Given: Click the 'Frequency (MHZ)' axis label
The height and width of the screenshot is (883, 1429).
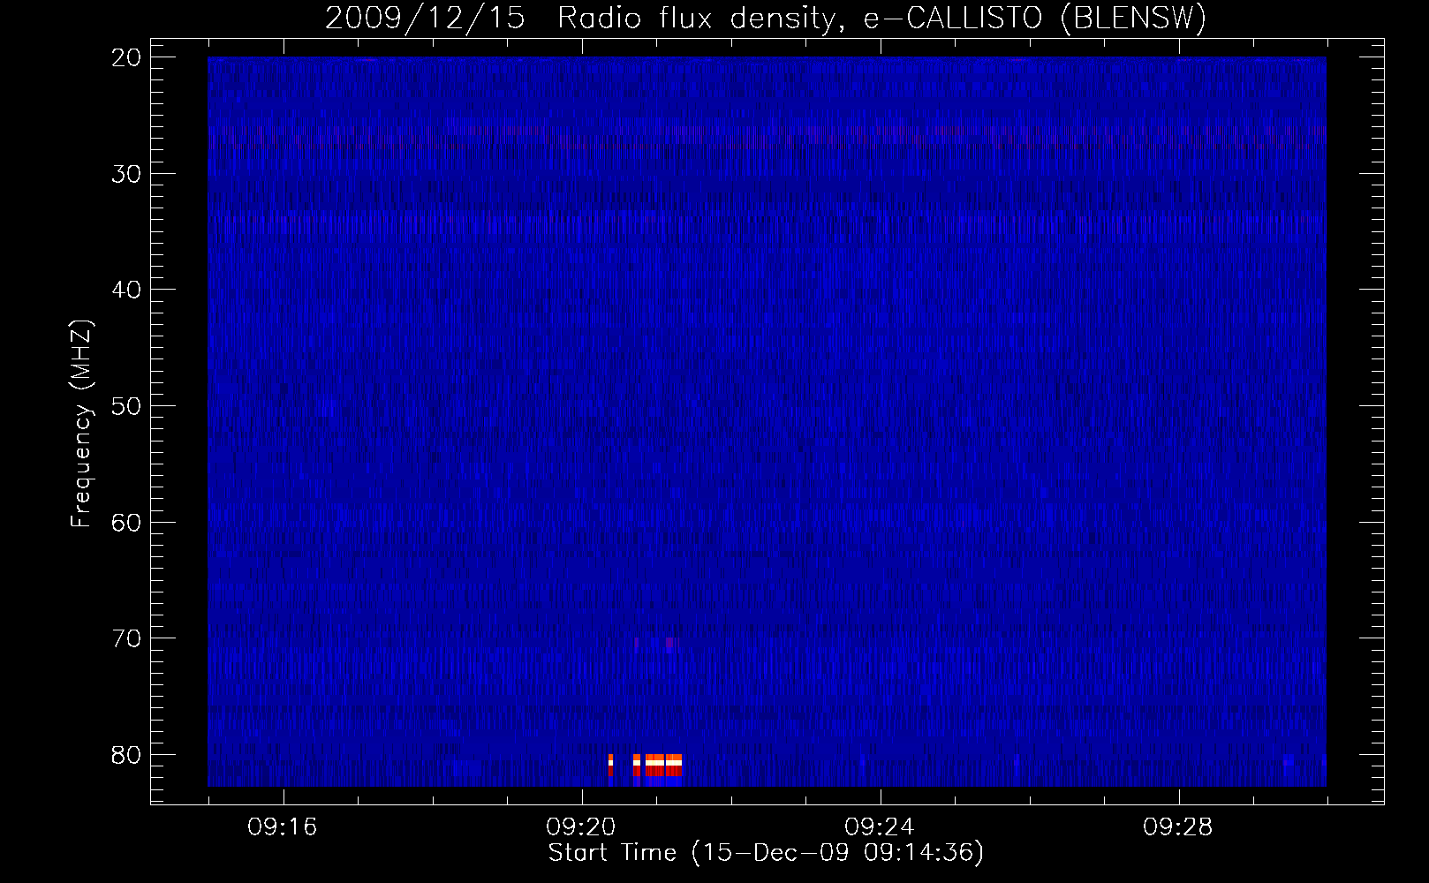Looking at the screenshot, I should (x=81, y=424).
